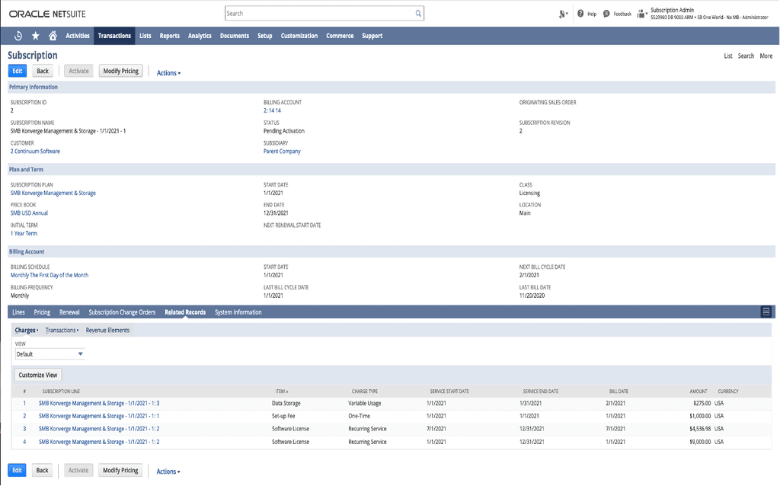Image resolution: width=780 pixels, height=486 pixels.
Task: Select the Charges sublist tab
Action: pos(26,331)
